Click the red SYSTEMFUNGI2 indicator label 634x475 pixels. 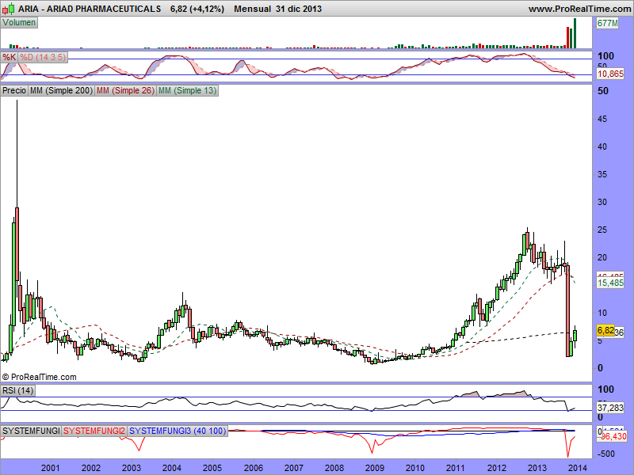pyautogui.click(x=94, y=431)
